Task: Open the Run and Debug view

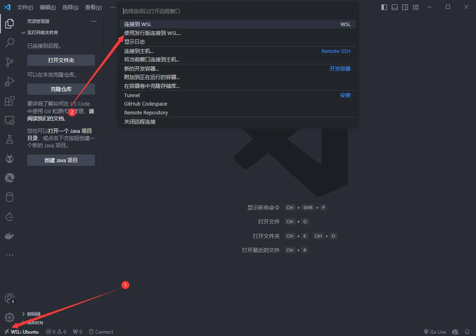Action: coord(10,81)
